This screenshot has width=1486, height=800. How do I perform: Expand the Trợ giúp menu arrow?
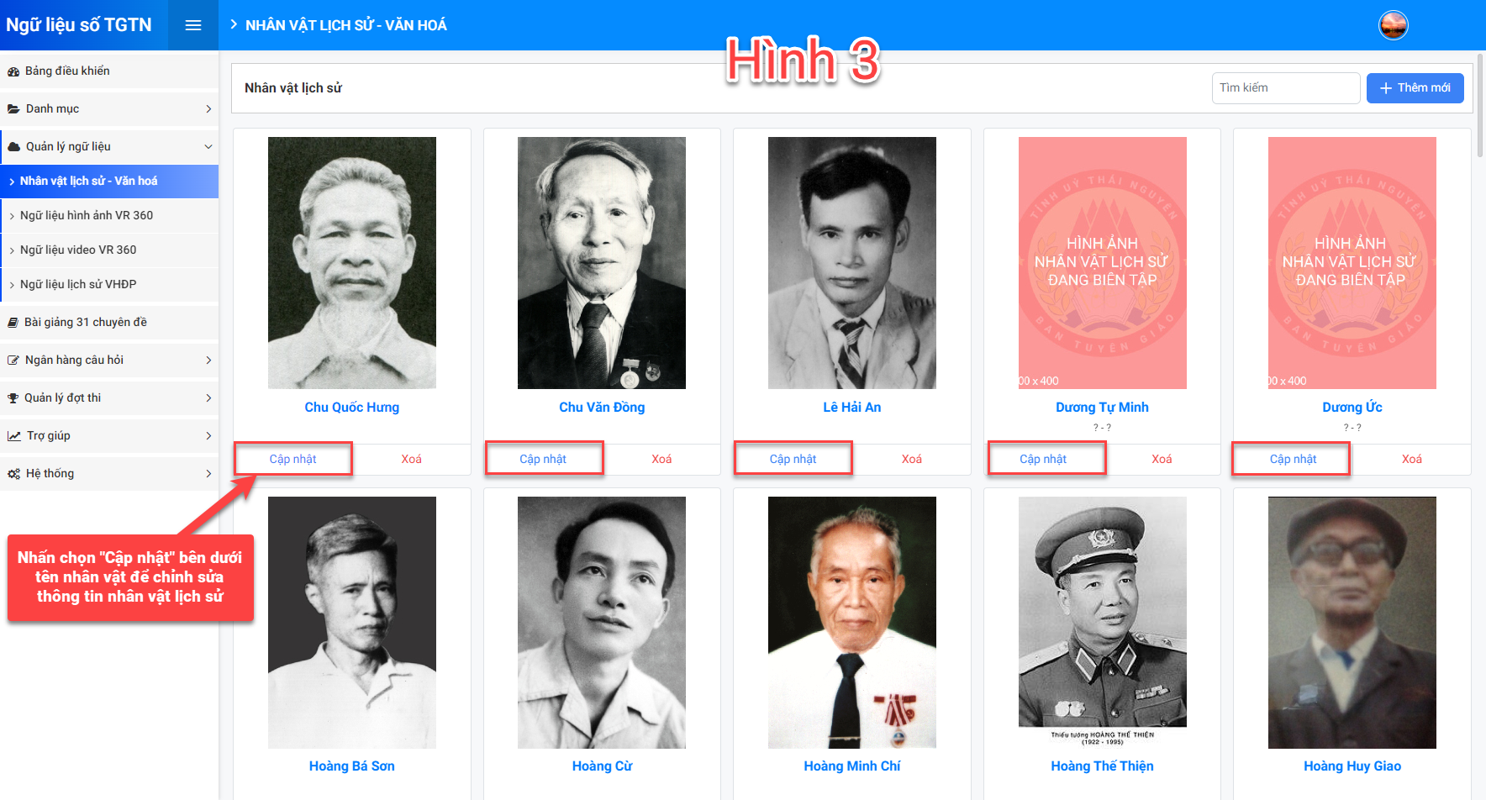tap(208, 436)
